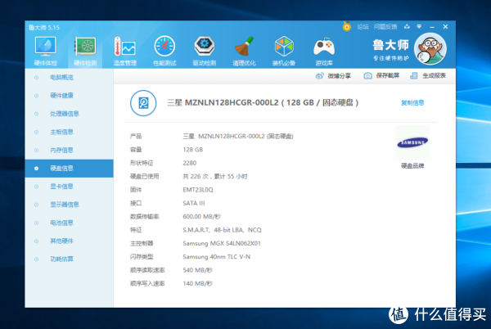
Task: Click firmware value EMT23L0Q
Action: point(198,190)
